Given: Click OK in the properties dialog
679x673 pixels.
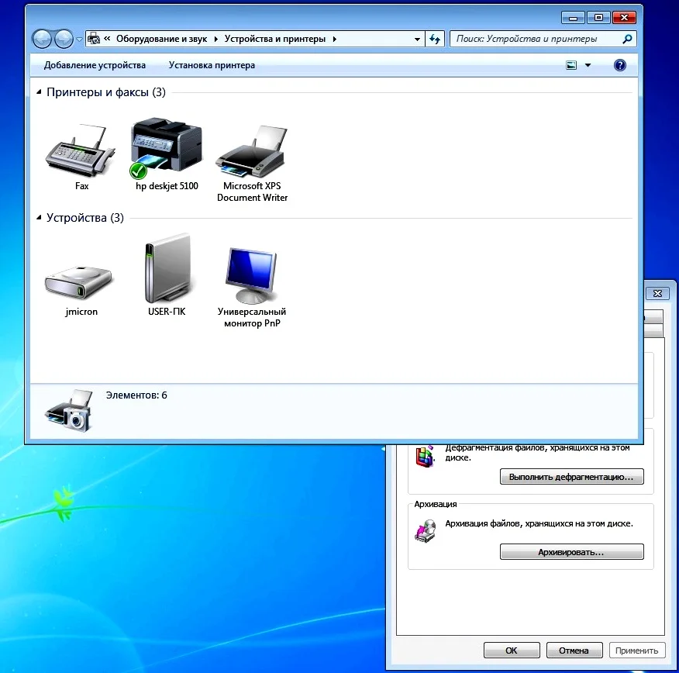Looking at the screenshot, I should point(512,650).
